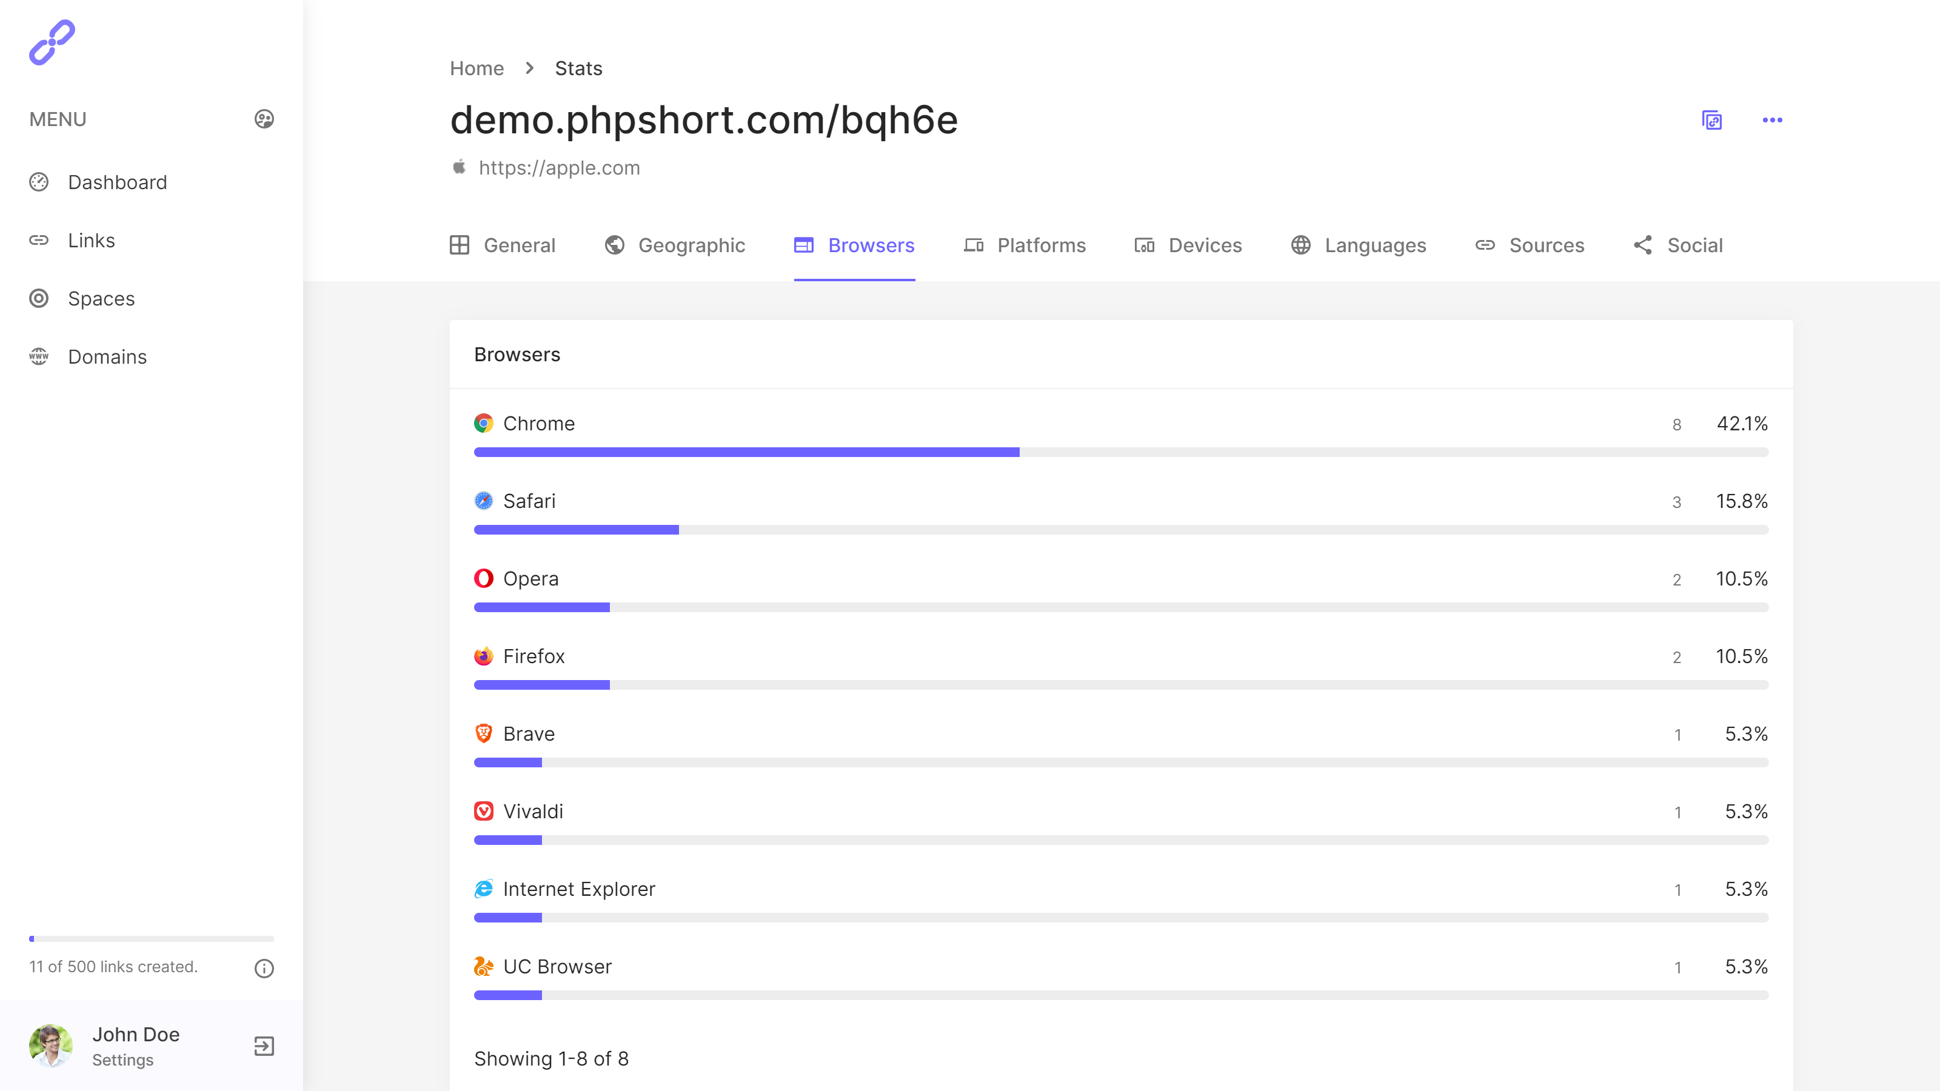
Task: Open the Dashboard page
Action: [x=117, y=182]
